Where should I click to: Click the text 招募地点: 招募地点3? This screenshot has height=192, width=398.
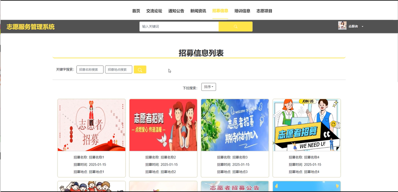[232, 172]
